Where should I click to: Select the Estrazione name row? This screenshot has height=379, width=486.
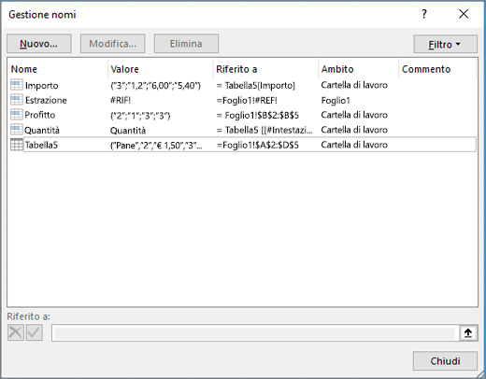click(243, 100)
